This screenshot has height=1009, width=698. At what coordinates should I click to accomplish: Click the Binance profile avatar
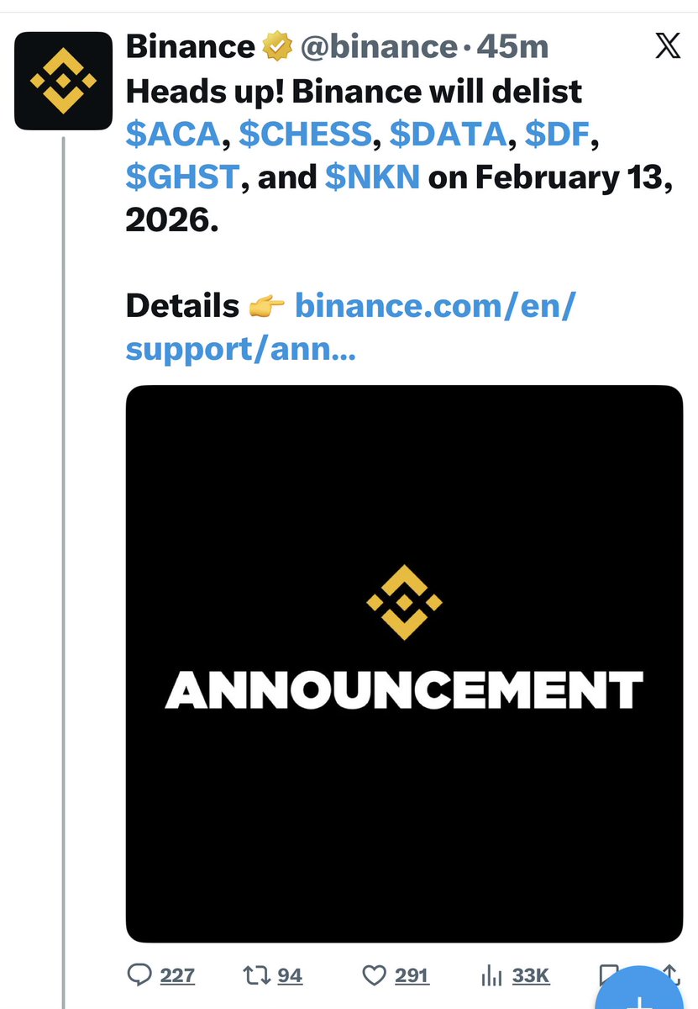pos(64,81)
